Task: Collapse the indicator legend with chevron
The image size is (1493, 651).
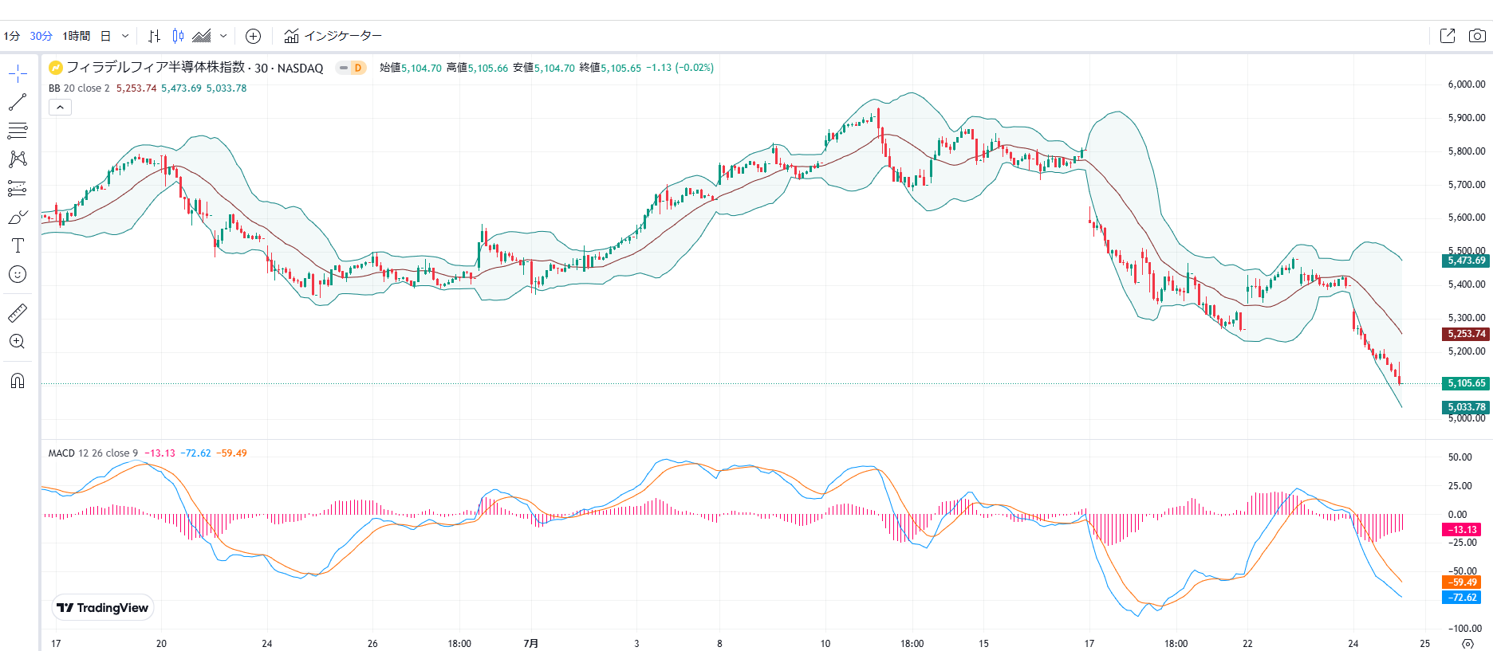Action: [x=60, y=108]
